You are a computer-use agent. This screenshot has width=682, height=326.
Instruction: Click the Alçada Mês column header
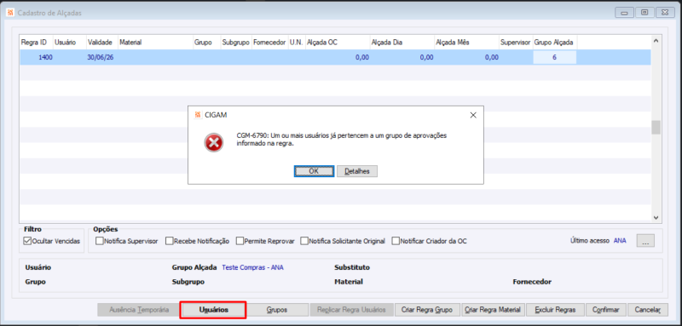tap(466, 43)
